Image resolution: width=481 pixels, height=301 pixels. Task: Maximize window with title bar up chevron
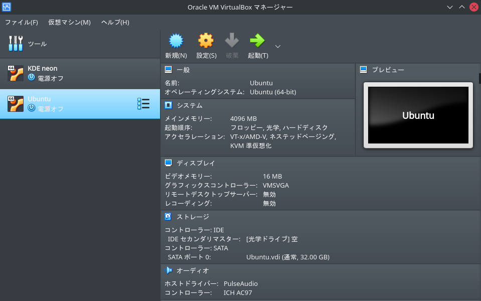coord(461,7)
